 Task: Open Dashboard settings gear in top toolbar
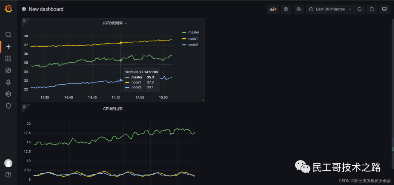coord(298,9)
